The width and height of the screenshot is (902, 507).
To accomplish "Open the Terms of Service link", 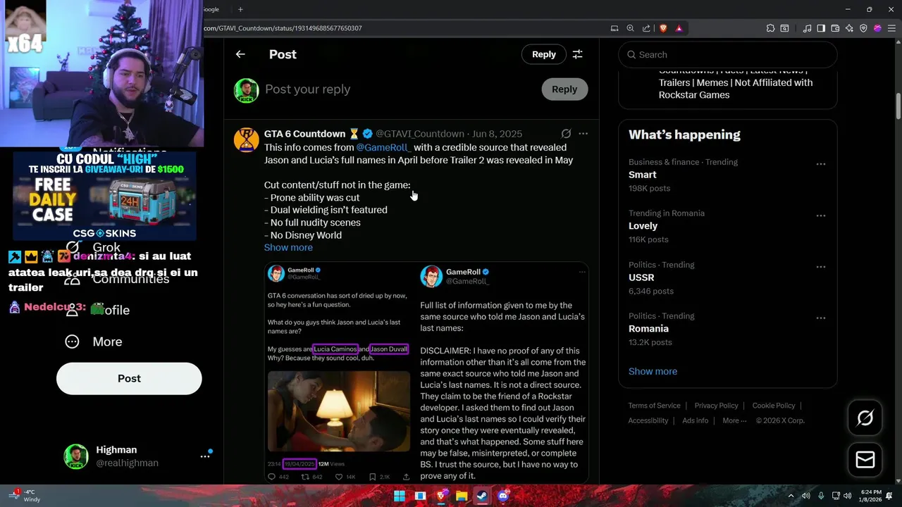I will click(655, 406).
